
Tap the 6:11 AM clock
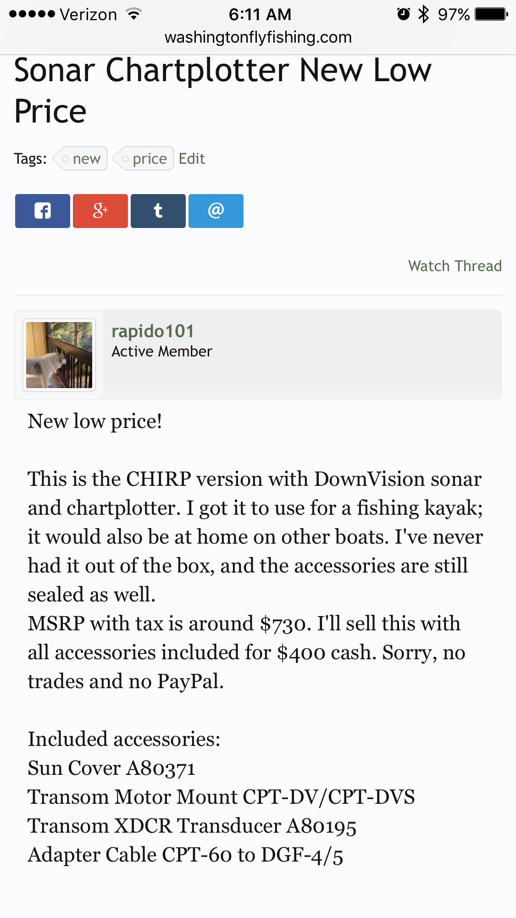[x=260, y=14]
